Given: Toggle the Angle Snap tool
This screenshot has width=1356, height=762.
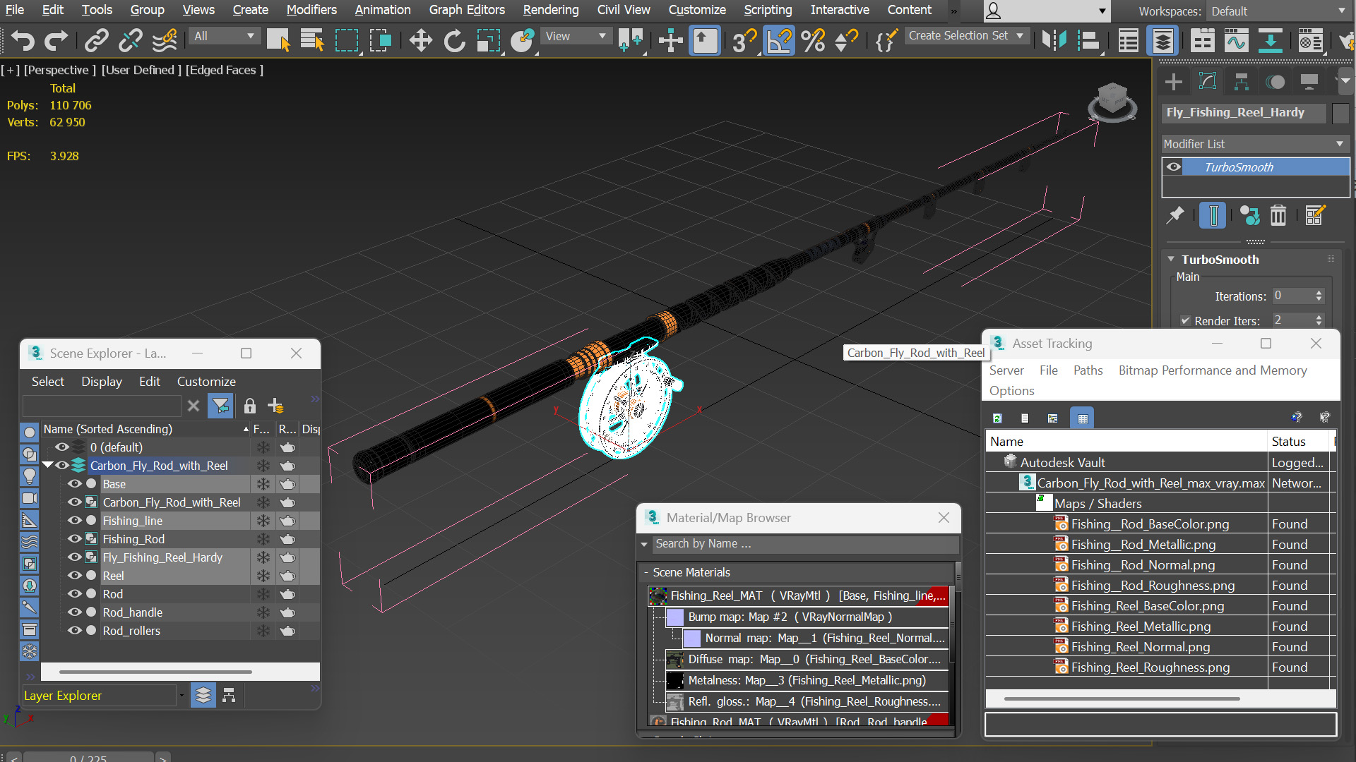Looking at the screenshot, I should (x=779, y=40).
